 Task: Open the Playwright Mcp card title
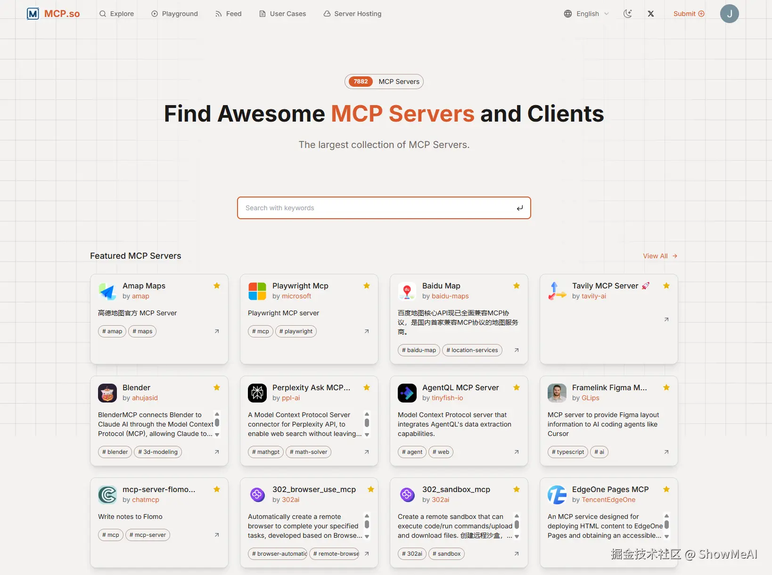(300, 286)
